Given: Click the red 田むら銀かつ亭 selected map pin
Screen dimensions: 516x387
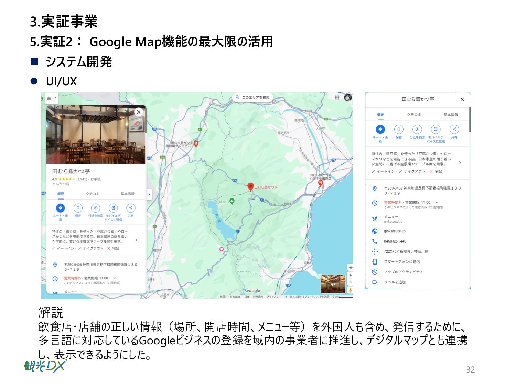Looking at the screenshot, I should point(251,187).
